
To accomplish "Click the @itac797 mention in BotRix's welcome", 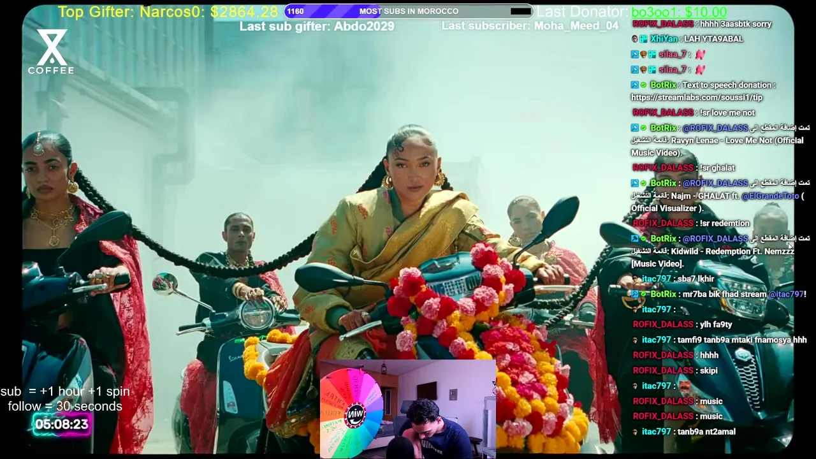I will pos(786,294).
